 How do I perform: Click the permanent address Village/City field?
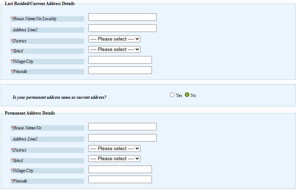click(x=120, y=169)
